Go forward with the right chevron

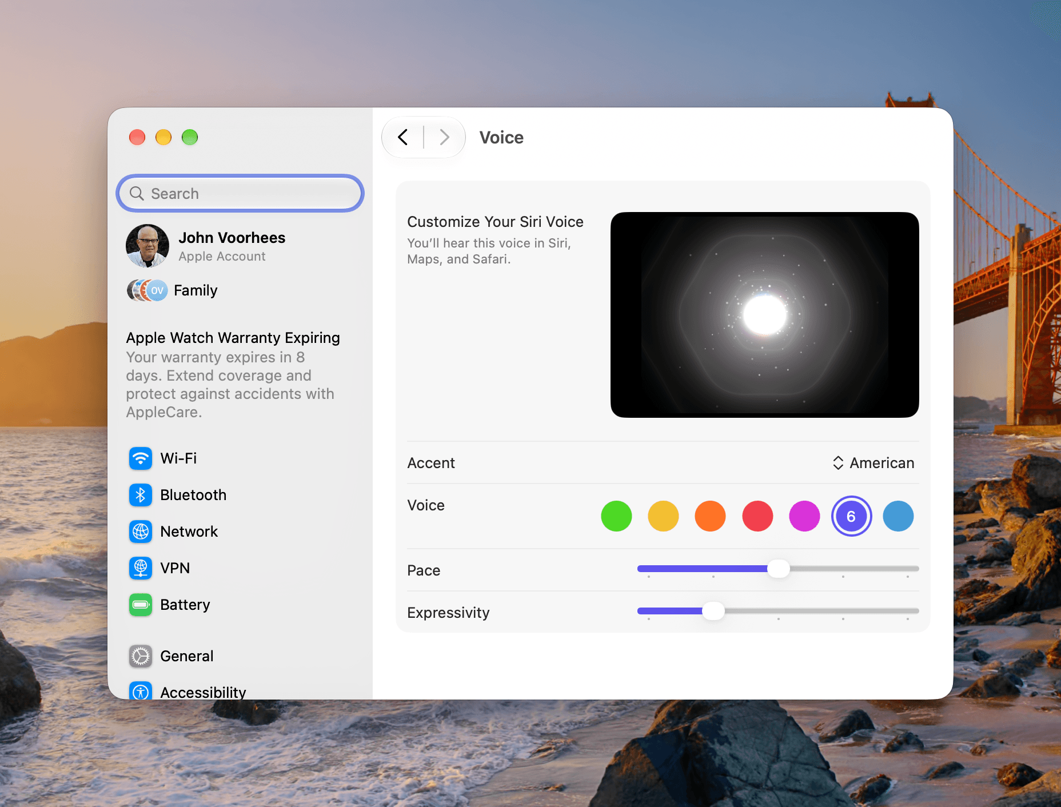444,137
